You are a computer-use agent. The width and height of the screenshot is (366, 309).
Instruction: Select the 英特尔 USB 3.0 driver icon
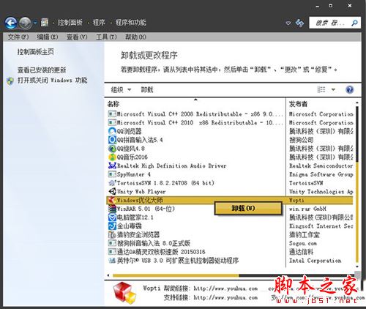coord(112,261)
